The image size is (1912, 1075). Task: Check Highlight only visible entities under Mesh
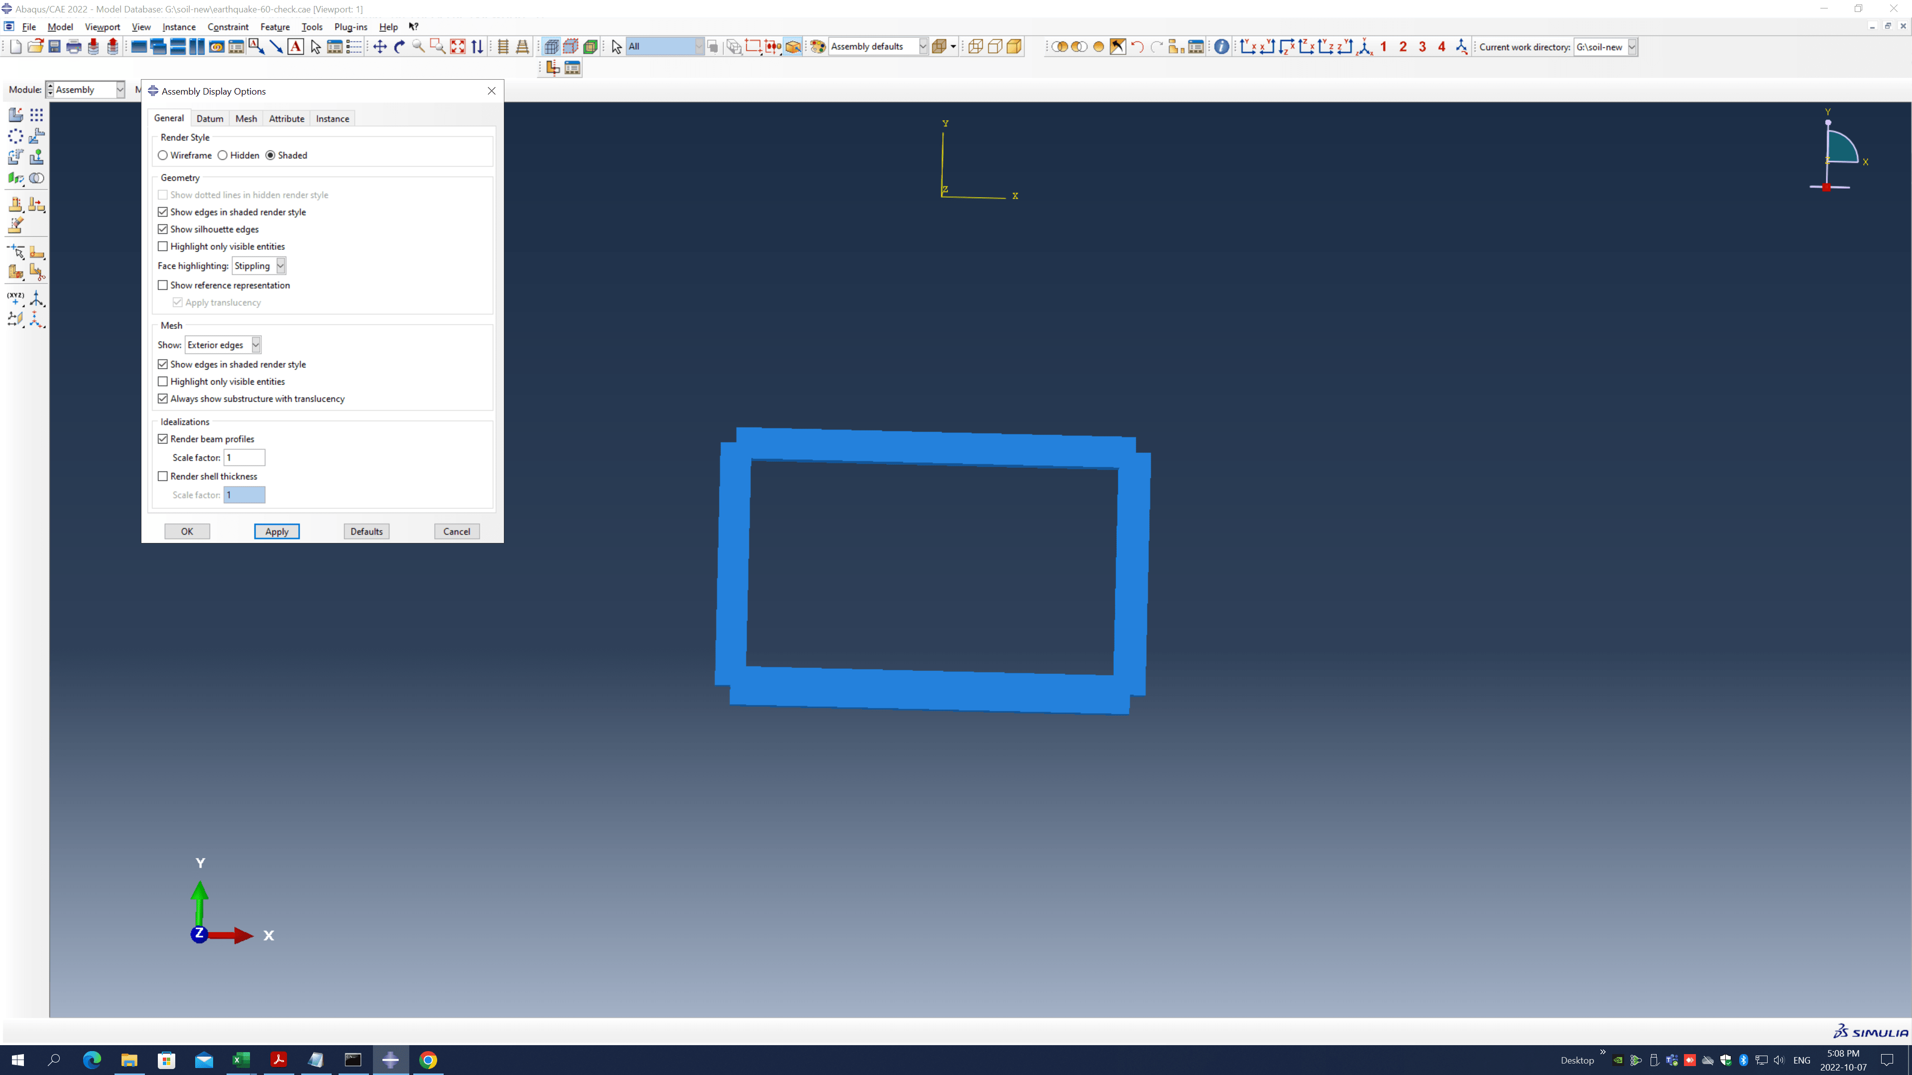coord(162,381)
